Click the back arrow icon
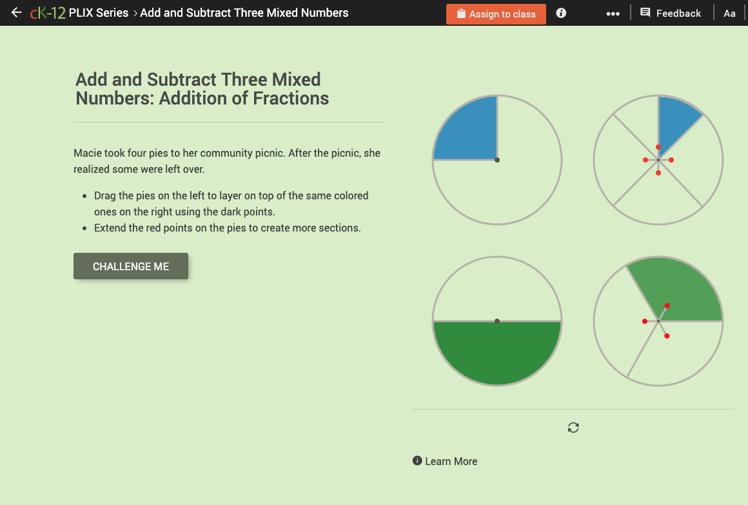 (16, 12)
